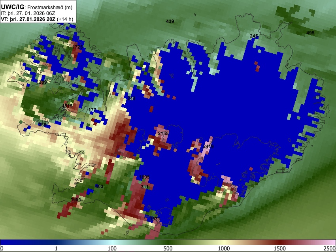
Task: Click the map value 1931
Action: point(155,218)
